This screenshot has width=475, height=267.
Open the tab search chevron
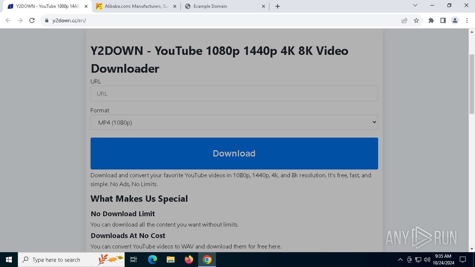tap(415, 6)
